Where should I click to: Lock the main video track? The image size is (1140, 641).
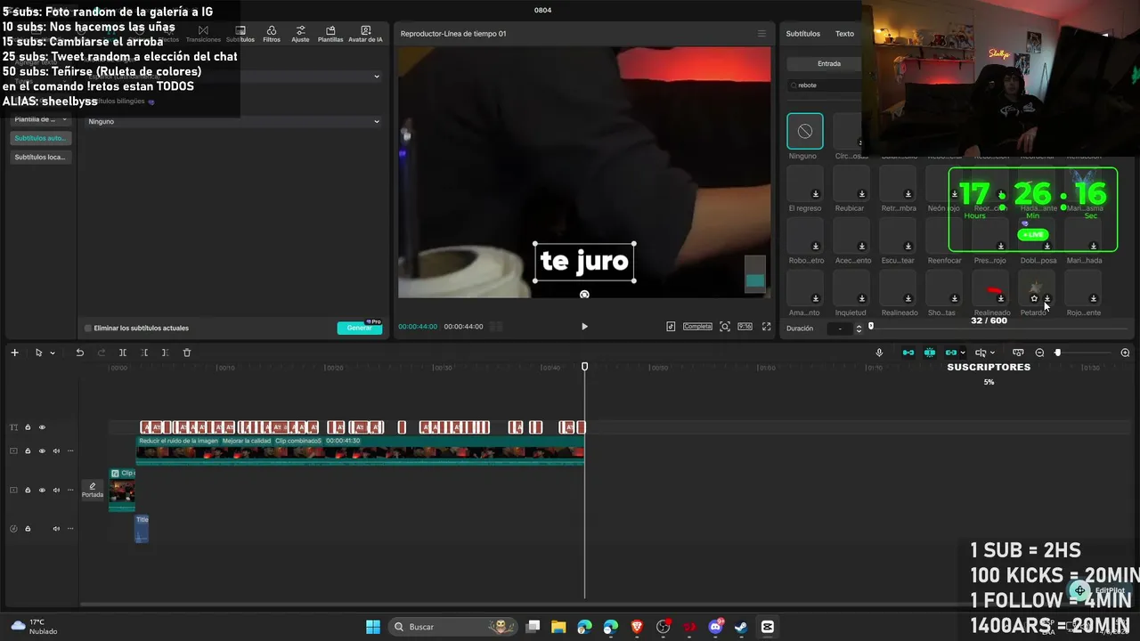click(28, 451)
